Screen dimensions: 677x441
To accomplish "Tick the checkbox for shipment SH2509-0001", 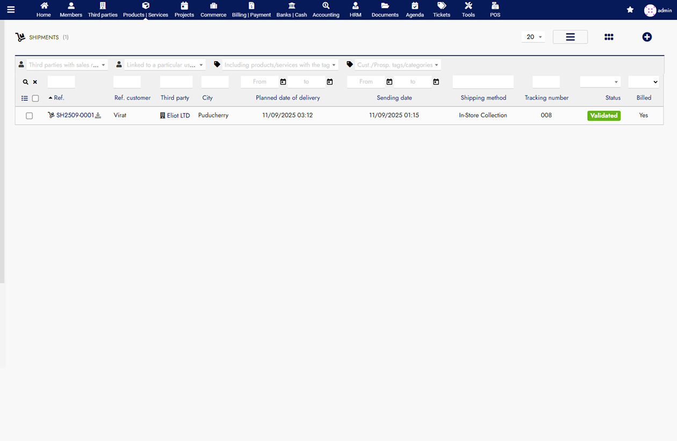I will tap(30, 115).
